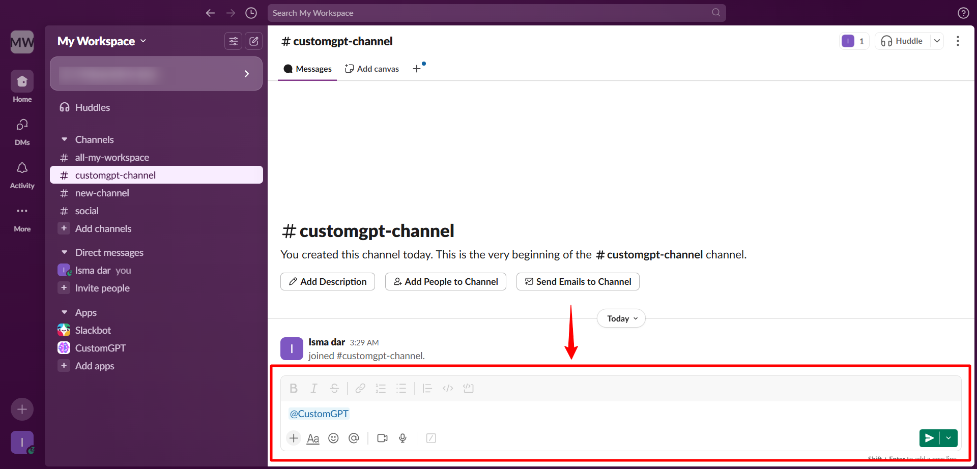Click the Search My Workspace field
Image resolution: width=977 pixels, height=469 pixels.
coord(497,13)
